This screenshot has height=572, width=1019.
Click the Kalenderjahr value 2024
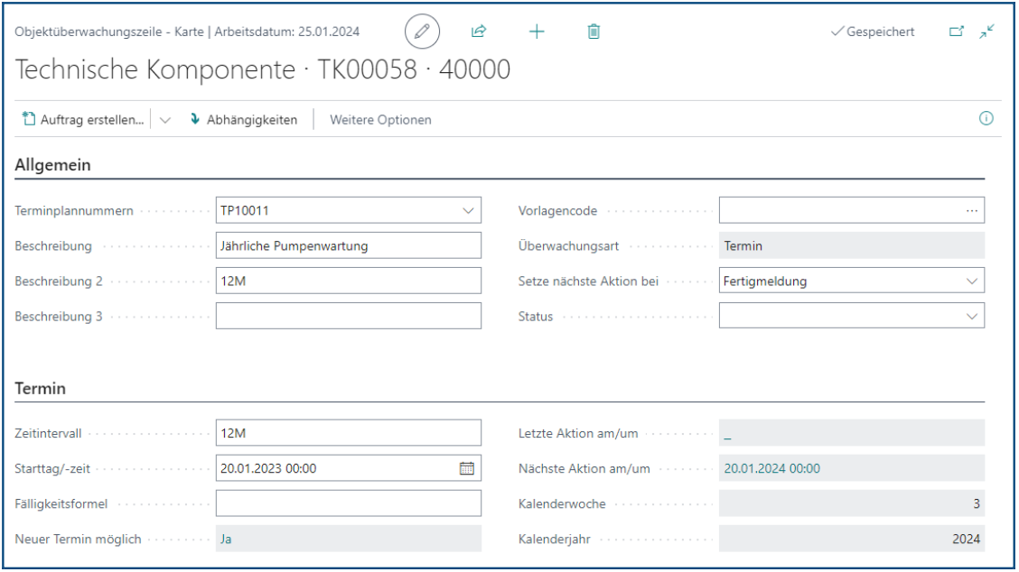point(966,539)
